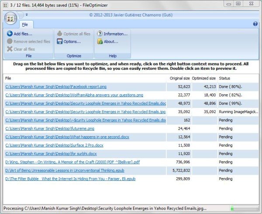This screenshot has height=214, width=262.
Task: Select Art of Being Unreasonable epub link
Action: click(x=65, y=170)
